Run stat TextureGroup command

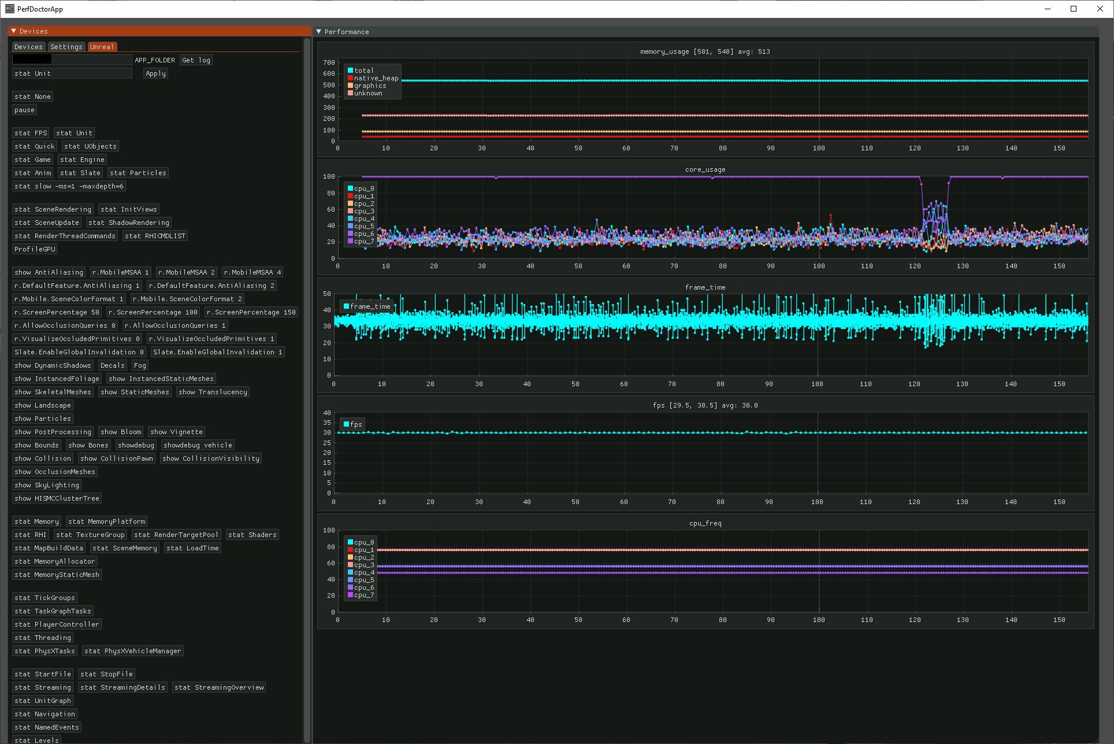pos(90,535)
